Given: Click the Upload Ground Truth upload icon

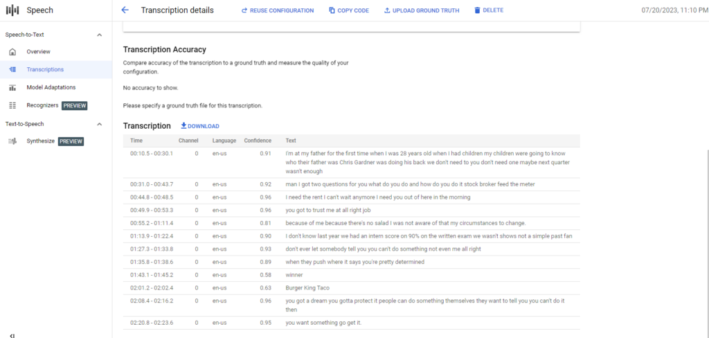Looking at the screenshot, I should [387, 10].
